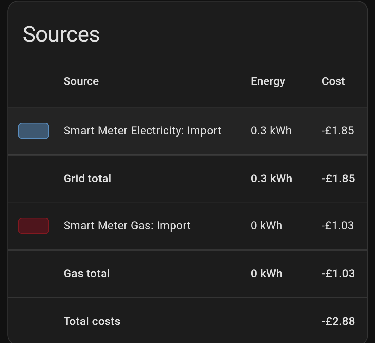Select the Grid total row label
This screenshot has width=375, height=343.
[x=87, y=179]
